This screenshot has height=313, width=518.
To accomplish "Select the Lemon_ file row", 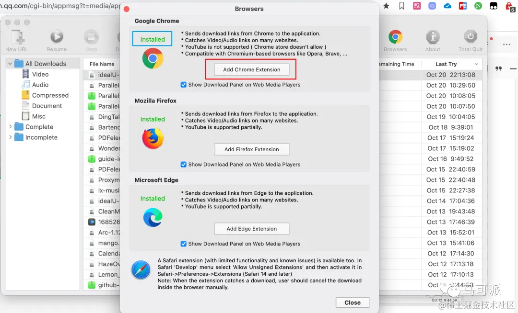I will tap(102, 274).
